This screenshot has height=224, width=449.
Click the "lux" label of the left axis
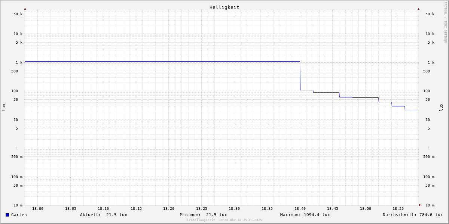pos(4,108)
